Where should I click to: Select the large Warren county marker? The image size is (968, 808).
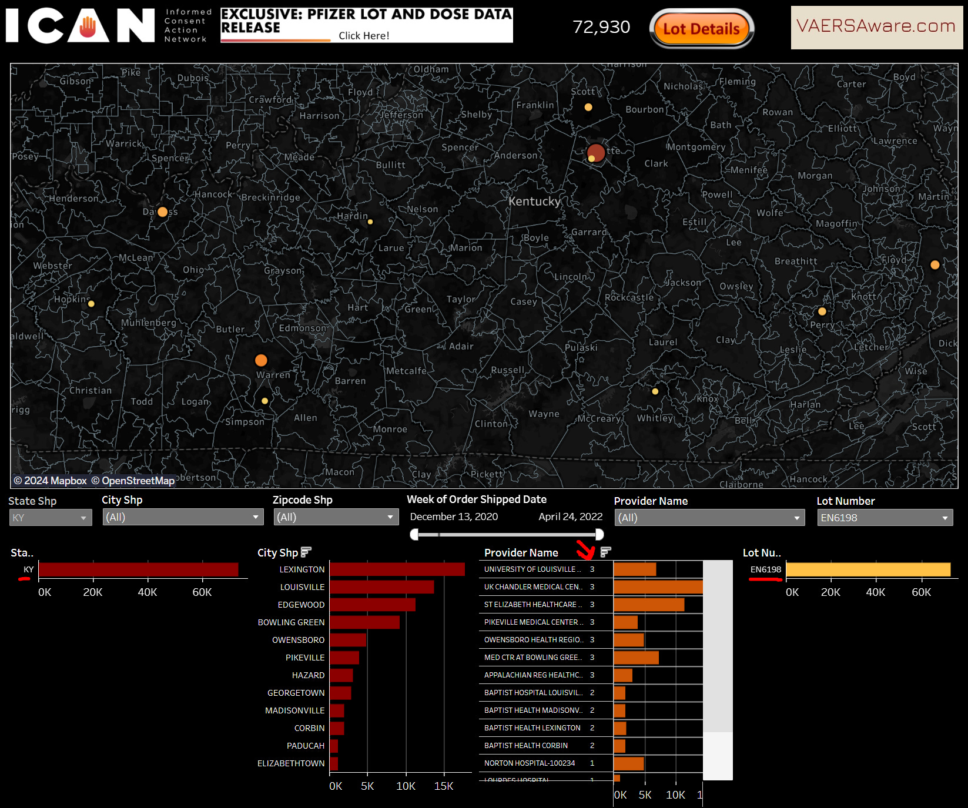(261, 360)
